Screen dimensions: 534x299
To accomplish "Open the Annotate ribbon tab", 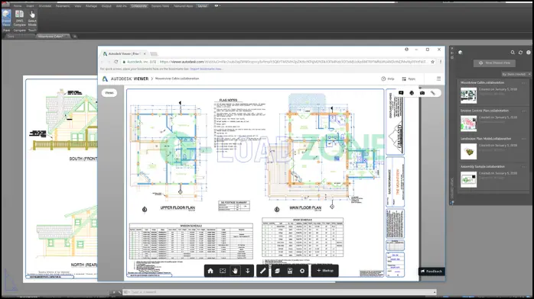I will (44, 6).
